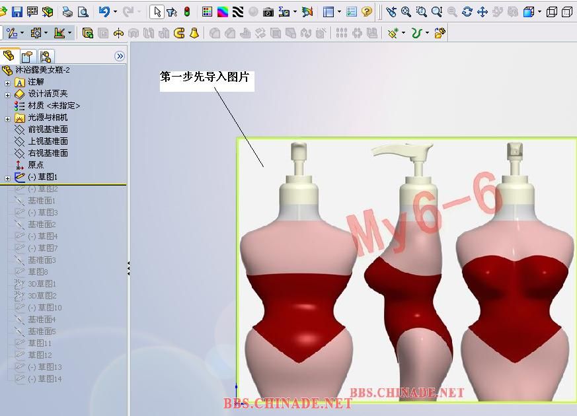Click the window layout icon
The width and height of the screenshot is (577, 416).
pyautogui.click(x=328, y=12)
